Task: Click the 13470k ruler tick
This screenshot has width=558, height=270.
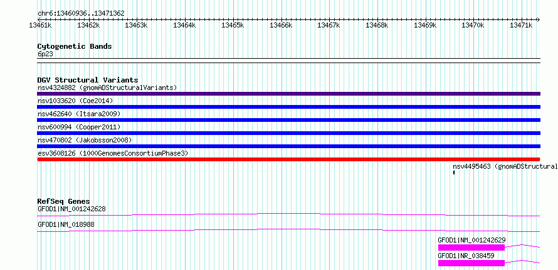Action: (473, 25)
